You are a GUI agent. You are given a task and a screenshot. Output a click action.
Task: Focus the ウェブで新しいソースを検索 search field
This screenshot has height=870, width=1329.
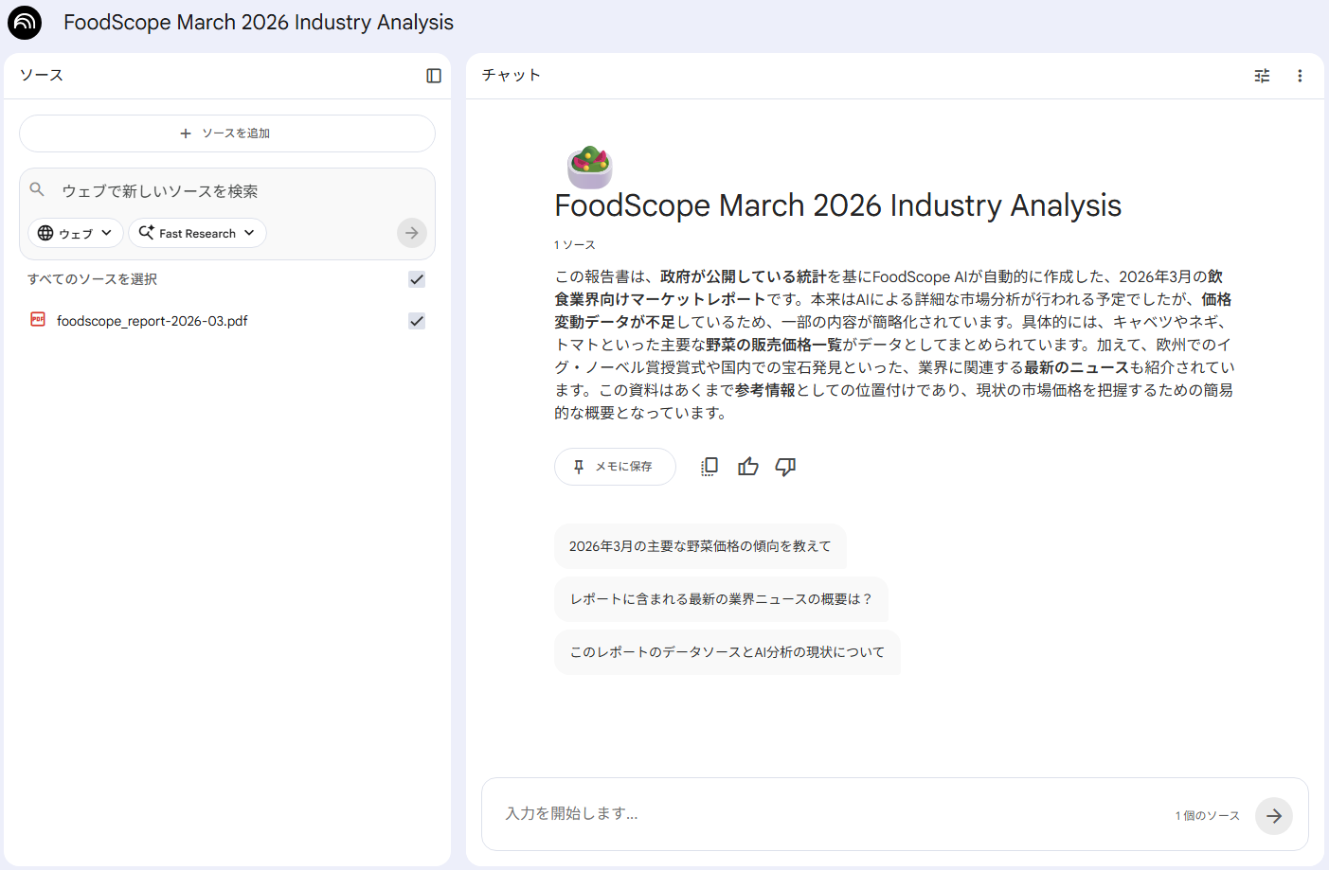pos(227,191)
